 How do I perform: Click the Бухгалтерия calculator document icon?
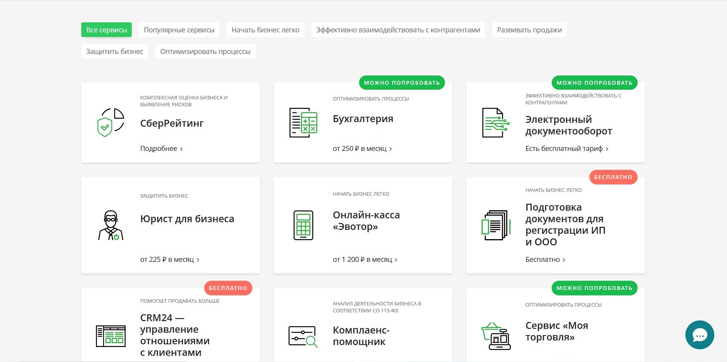(x=303, y=122)
